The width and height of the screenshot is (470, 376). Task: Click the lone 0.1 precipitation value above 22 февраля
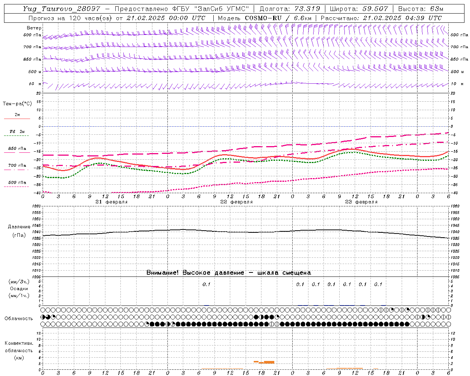click(x=206, y=284)
